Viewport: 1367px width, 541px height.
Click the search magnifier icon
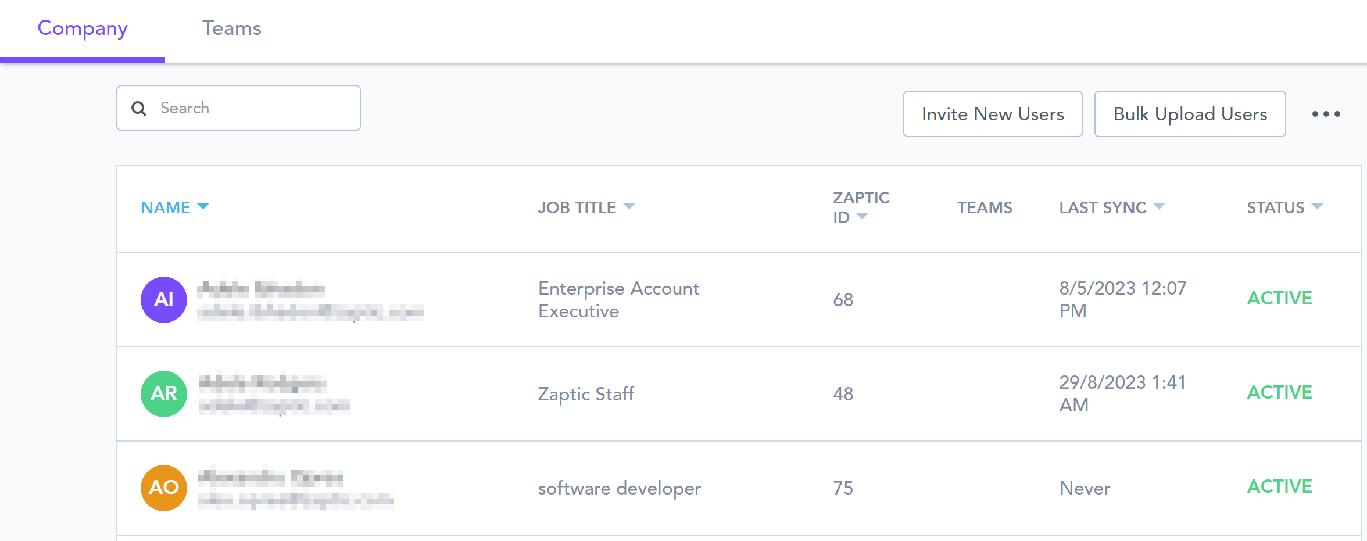(x=139, y=109)
